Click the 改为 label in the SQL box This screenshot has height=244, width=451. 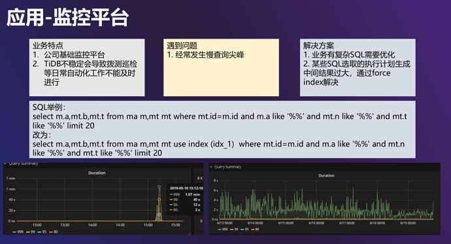point(41,135)
